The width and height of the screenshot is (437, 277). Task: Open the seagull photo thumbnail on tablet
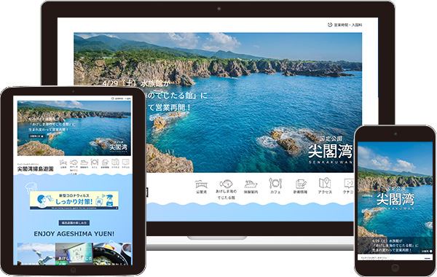pyautogui.click(x=36, y=254)
